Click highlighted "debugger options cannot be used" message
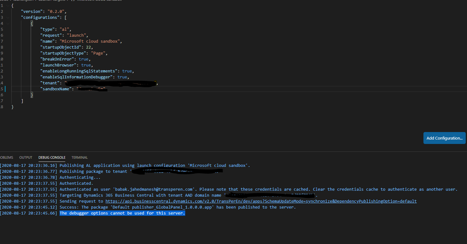This screenshot has height=244, width=467. pos(122,213)
